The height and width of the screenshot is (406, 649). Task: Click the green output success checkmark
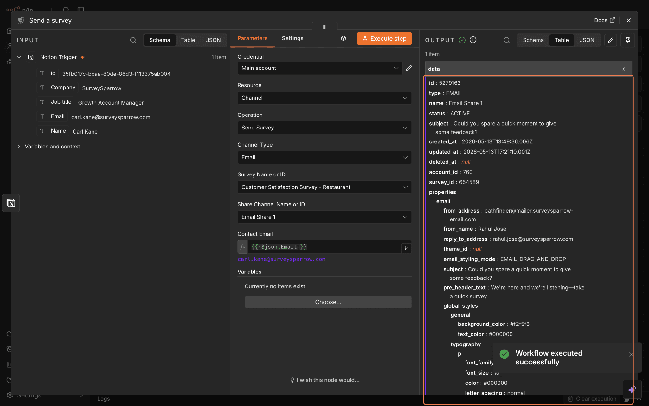coord(462,40)
